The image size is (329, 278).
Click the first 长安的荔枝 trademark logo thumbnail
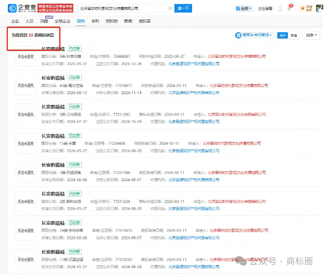click(26, 56)
